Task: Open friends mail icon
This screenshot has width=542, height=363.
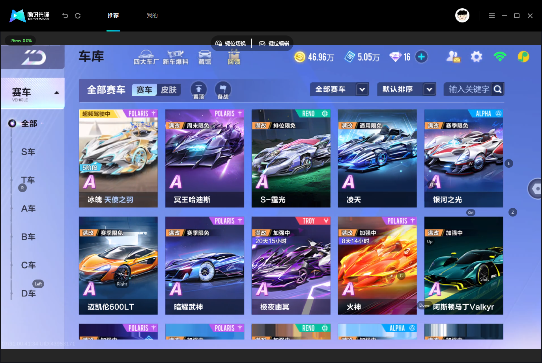Action: point(453,57)
